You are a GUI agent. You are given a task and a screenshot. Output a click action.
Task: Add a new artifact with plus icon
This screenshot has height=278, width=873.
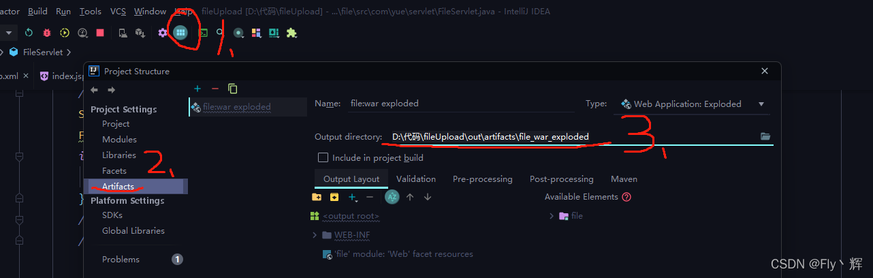point(197,89)
